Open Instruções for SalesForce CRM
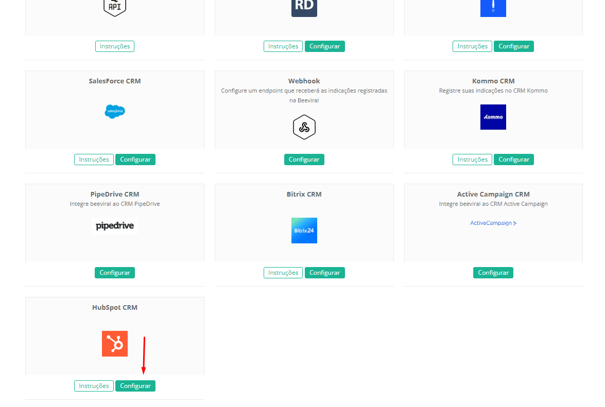605x407 pixels. [x=94, y=160]
